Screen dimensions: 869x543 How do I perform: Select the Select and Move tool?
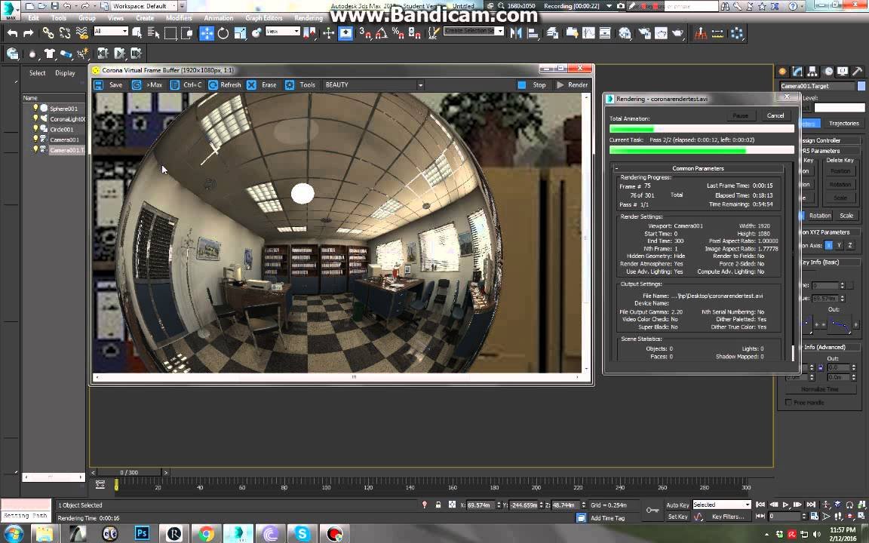207,33
